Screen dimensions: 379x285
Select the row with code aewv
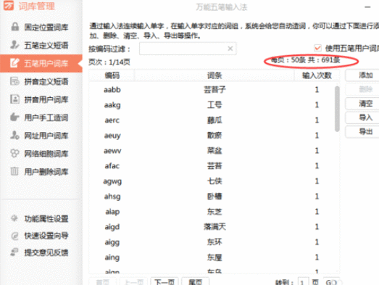pyautogui.click(x=212, y=151)
